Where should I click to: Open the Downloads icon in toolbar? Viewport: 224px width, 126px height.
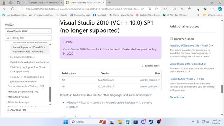click(197, 9)
